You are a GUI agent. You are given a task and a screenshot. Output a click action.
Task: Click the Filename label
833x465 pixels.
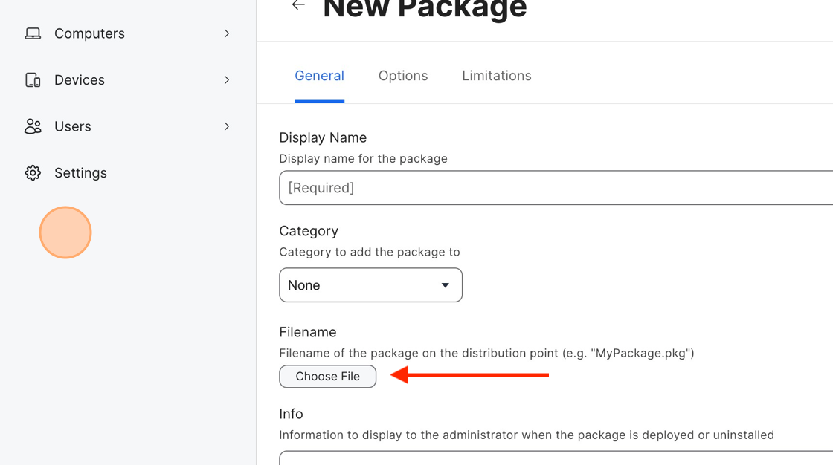pyautogui.click(x=308, y=332)
